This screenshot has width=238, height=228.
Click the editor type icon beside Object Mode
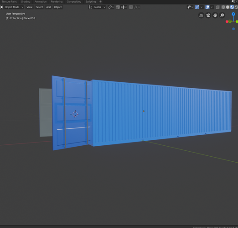tap(2, 7)
